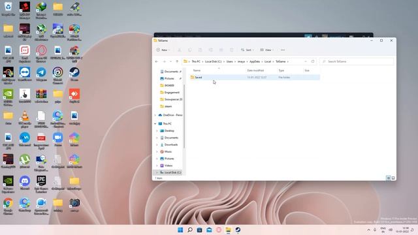
Task: Sort by Date modified column header
Action: point(255,70)
